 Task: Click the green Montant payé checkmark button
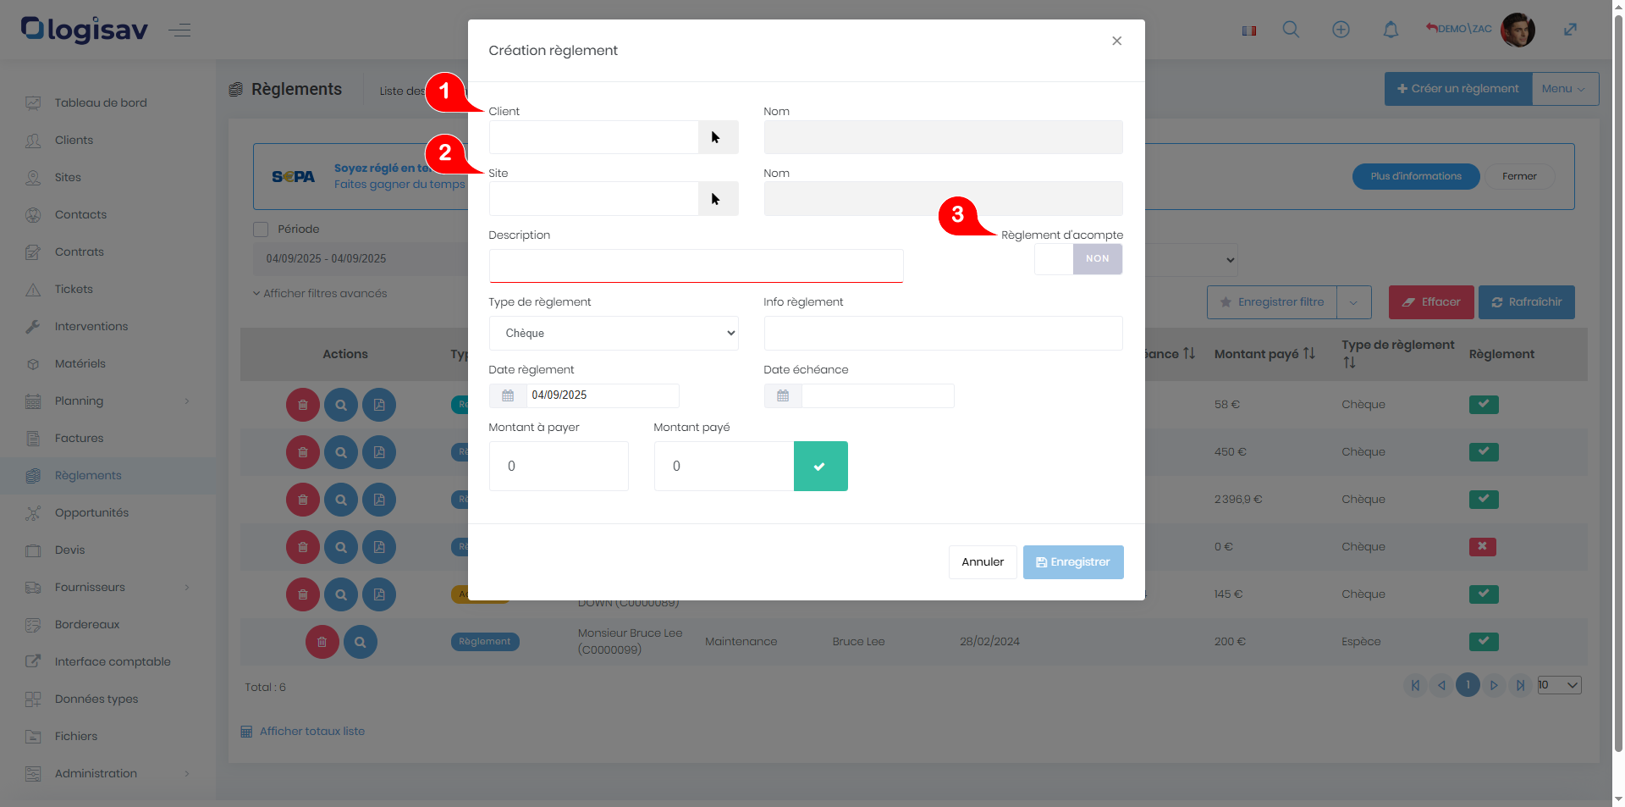coord(819,466)
